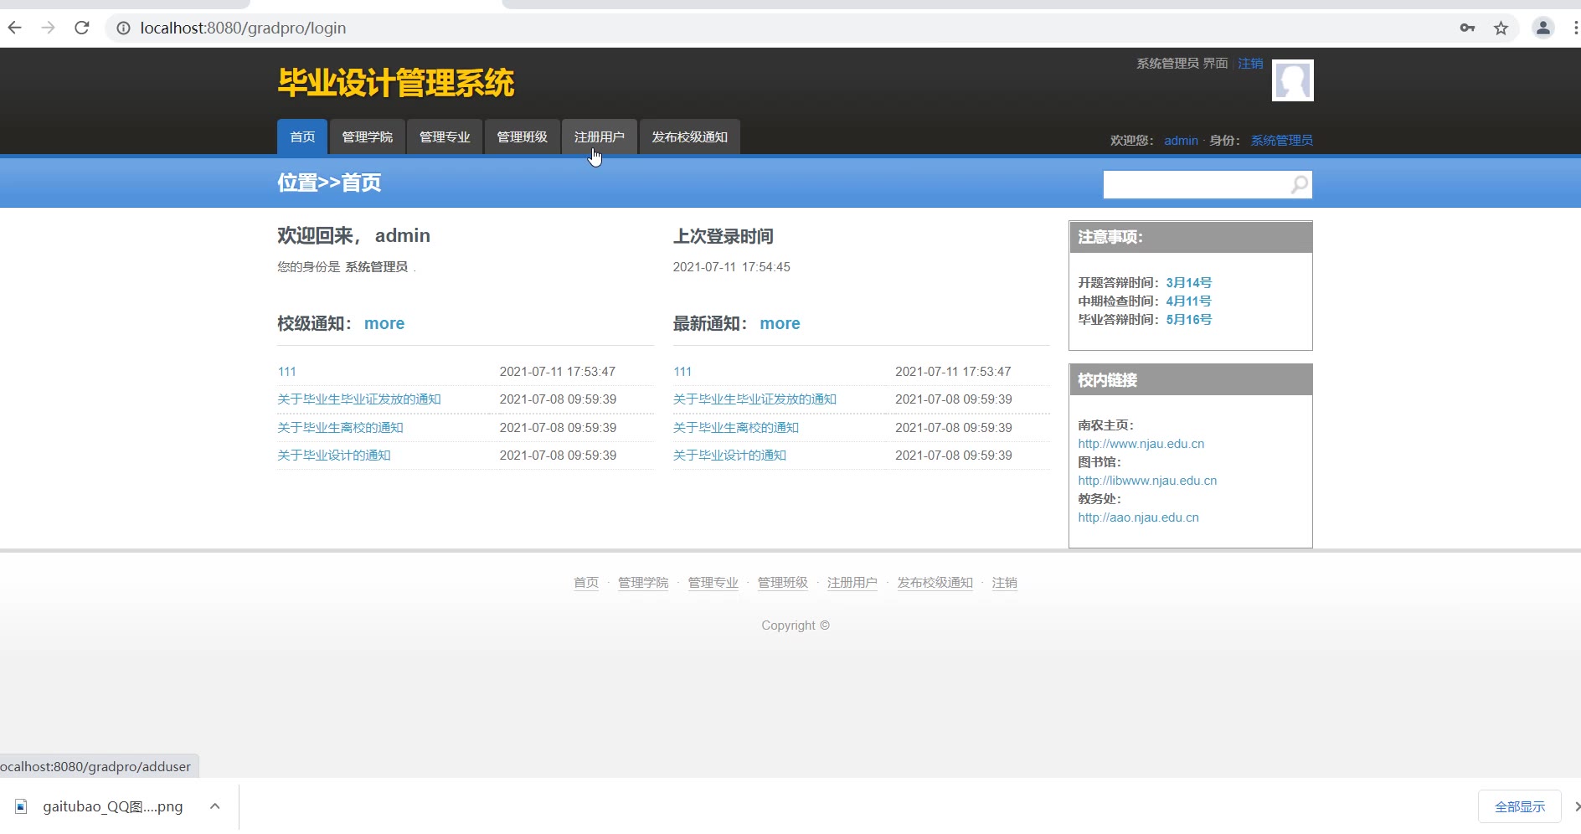Click the admin username link
The image size is (1581, 834).
coord(1181,141)
